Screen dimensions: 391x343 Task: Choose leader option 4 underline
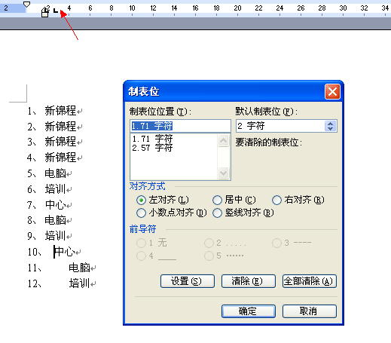[x=141, y=256]
